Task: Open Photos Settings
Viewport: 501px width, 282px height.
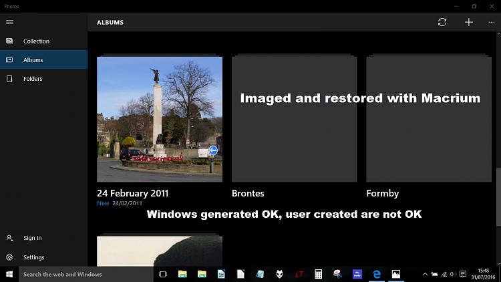Action: 33,257
